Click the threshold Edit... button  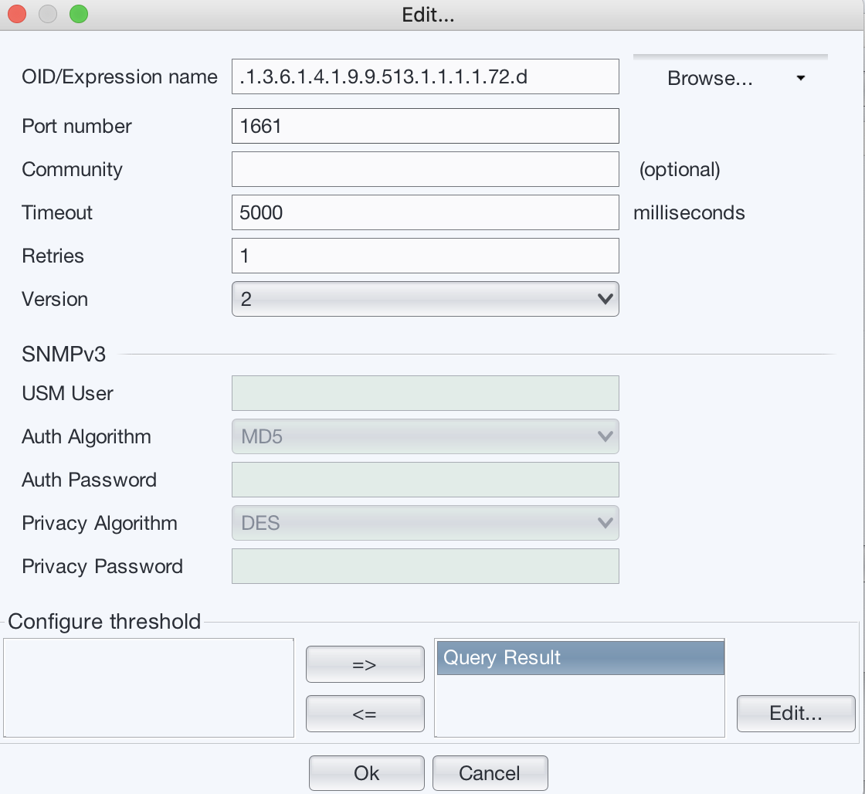coord(795,713)
